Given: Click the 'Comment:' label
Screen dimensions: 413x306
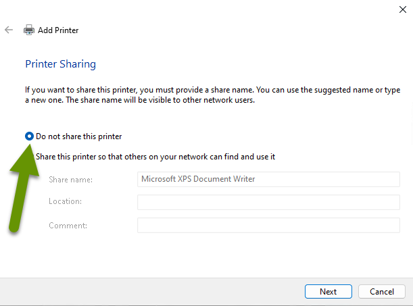Looking at the screenshot, I should pos(68,226).
